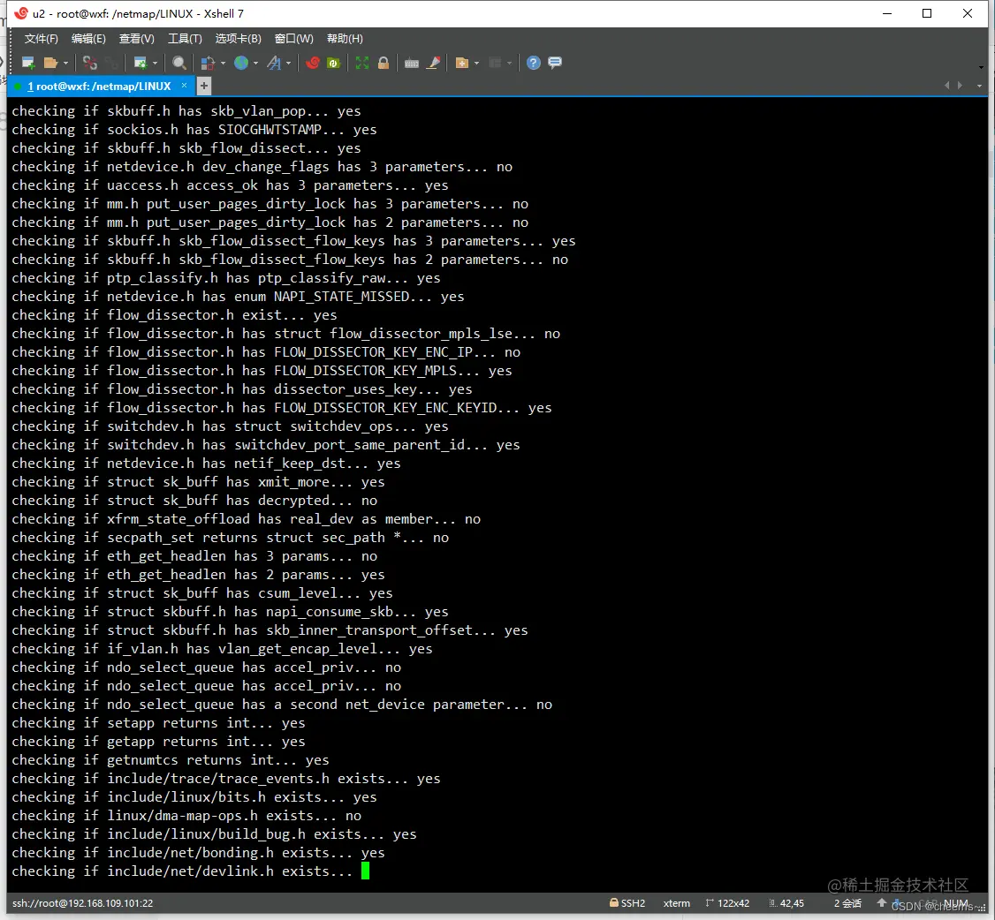Click the greyed Reconnect chain icon

point(111,63)
